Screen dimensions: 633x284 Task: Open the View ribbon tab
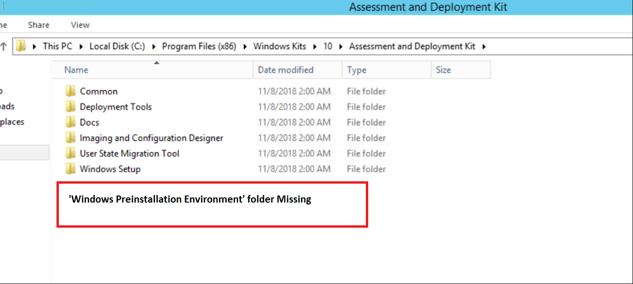click(80, 25)
